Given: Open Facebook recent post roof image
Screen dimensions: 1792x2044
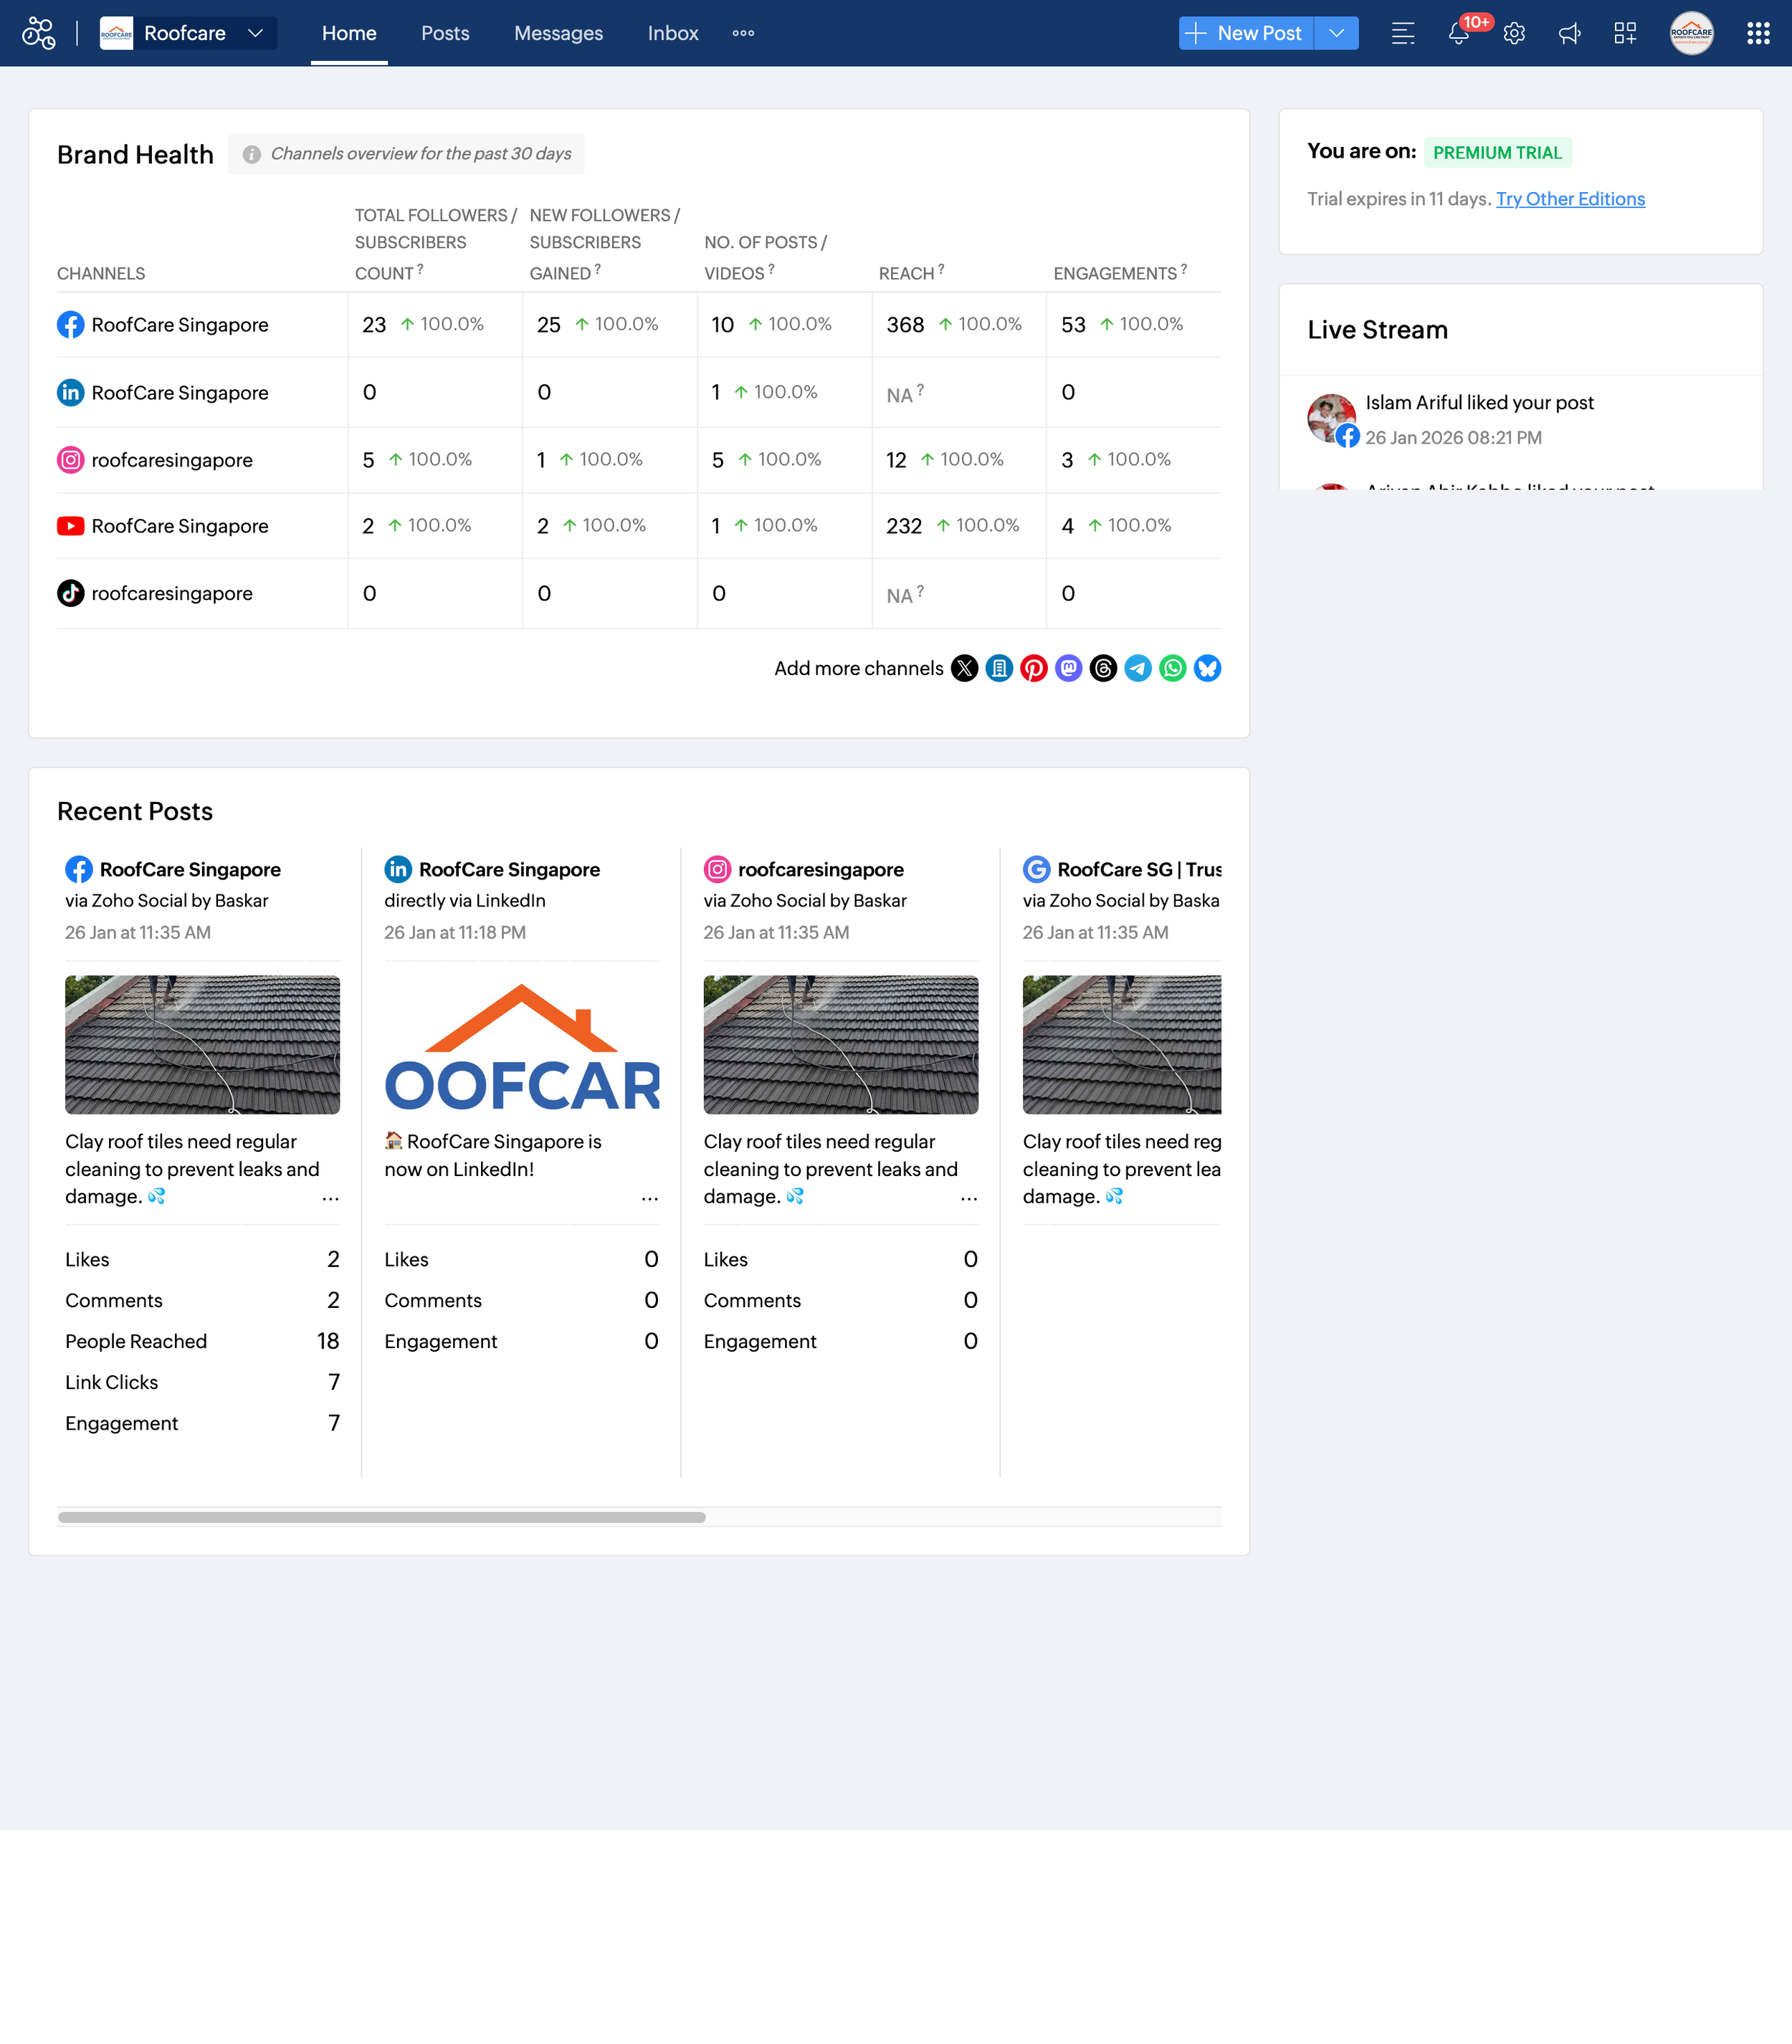Looking at the screenshot, I should [202, 1044].
